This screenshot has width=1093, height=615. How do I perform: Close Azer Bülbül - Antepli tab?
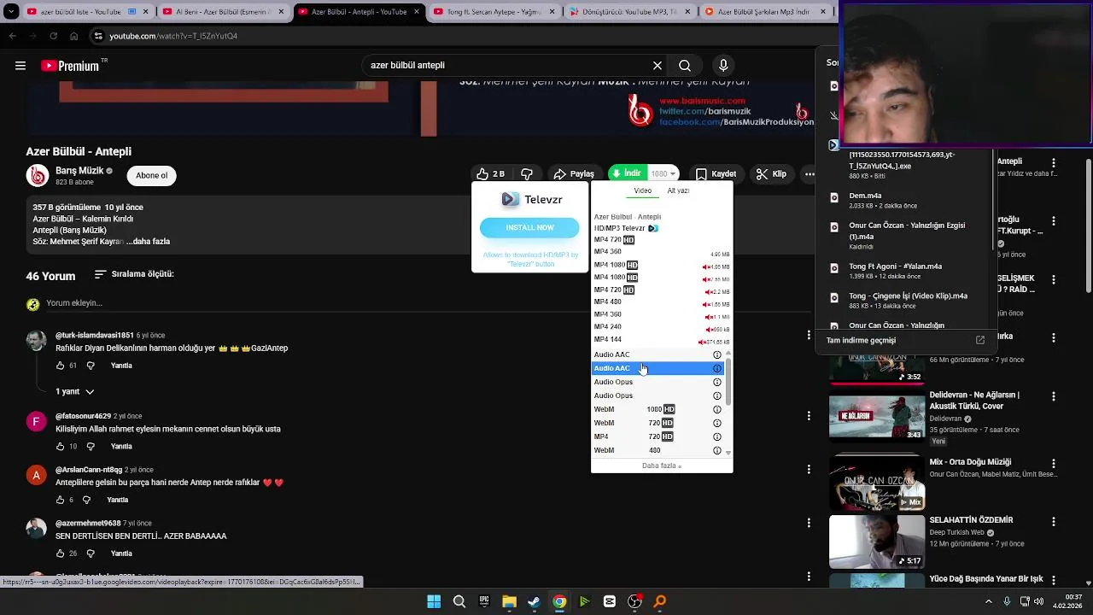(x=417, y=12)
